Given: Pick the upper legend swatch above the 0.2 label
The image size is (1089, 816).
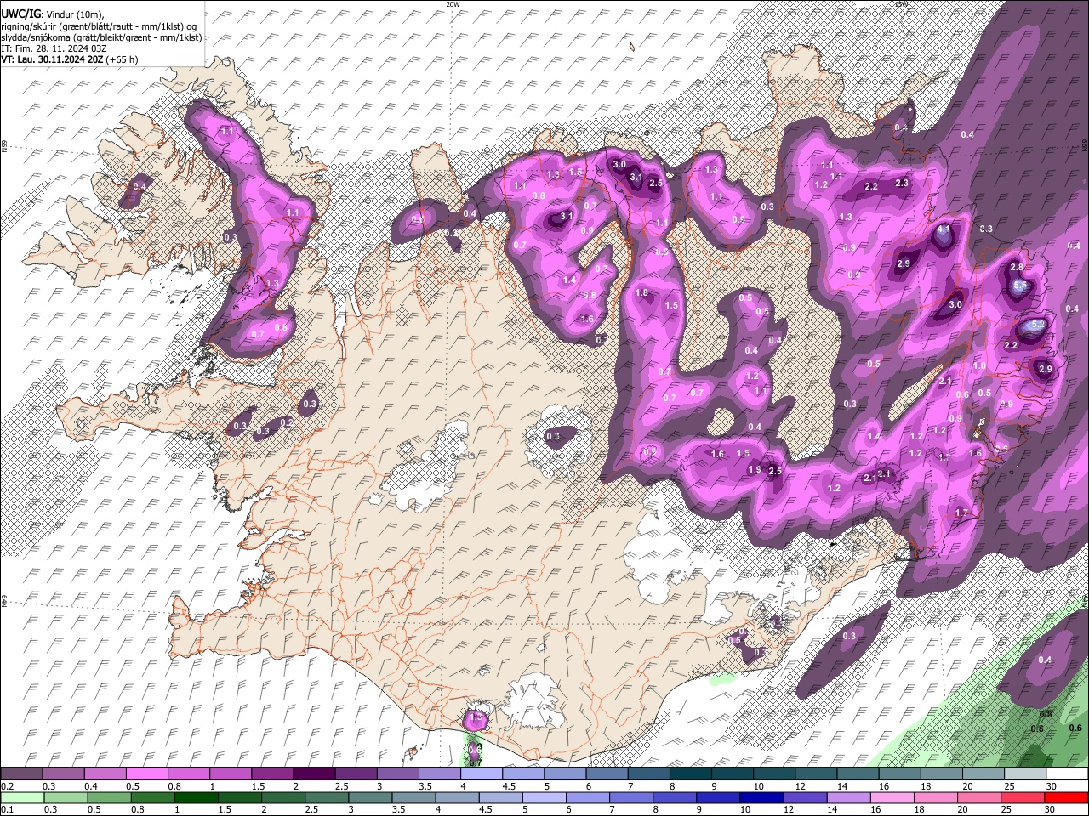Looking at the screenshot, I should [x=21, y=774].
